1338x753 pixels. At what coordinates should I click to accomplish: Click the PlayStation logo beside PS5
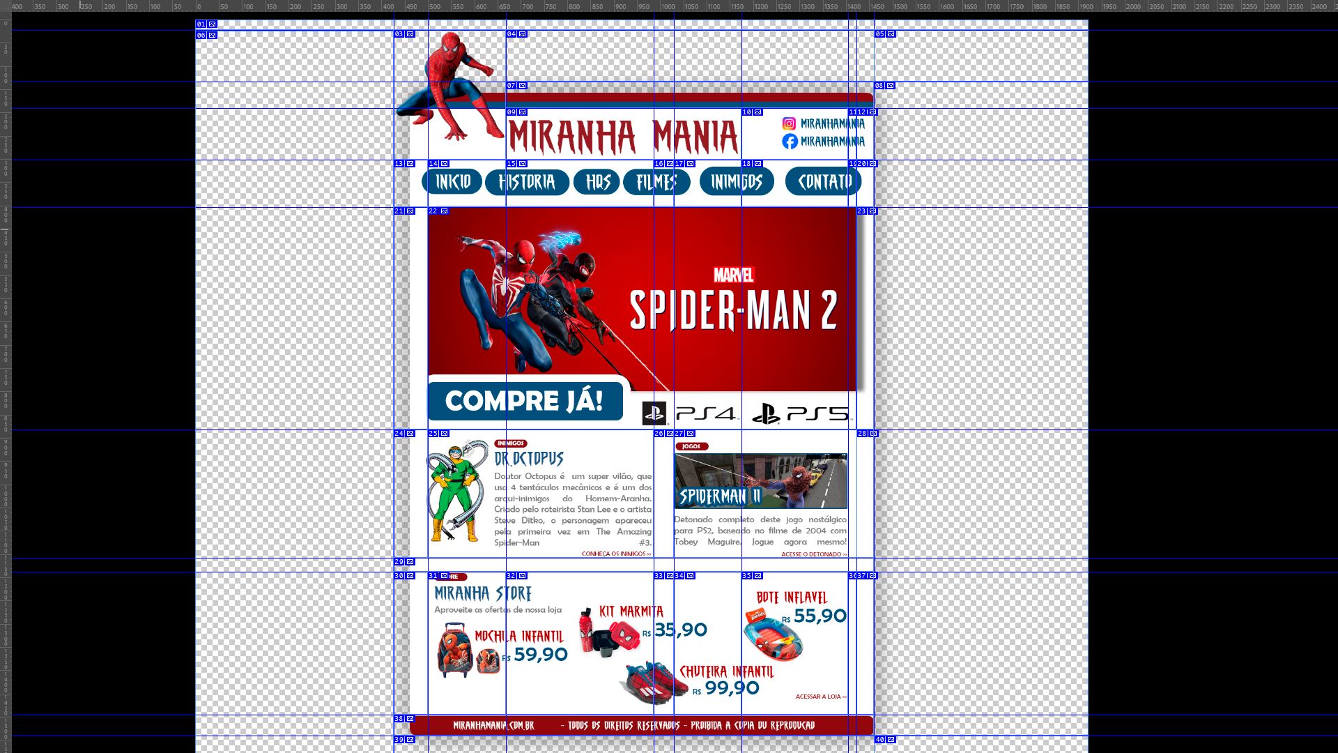[767, 413]
